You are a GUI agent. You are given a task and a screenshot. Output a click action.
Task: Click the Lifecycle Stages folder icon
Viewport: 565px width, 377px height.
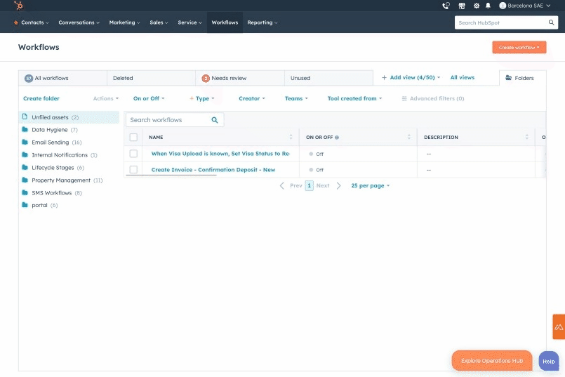[x=25, y=167]
